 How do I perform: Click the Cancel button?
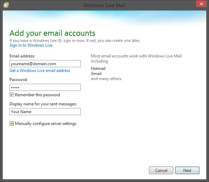[161, 170]
